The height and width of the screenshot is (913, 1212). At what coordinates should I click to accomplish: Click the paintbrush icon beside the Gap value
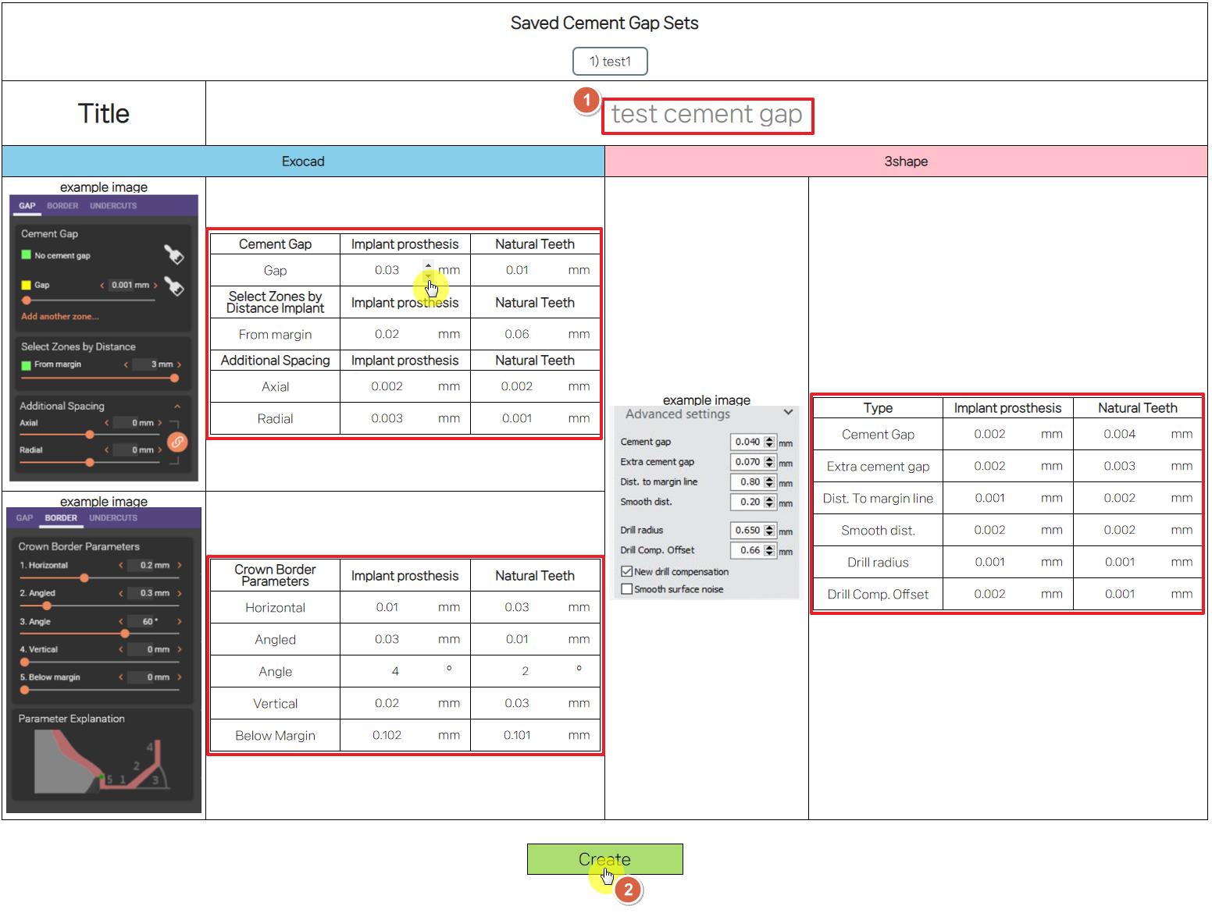(174, 286)
